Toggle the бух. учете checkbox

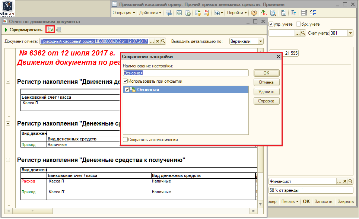click(298, 24)
